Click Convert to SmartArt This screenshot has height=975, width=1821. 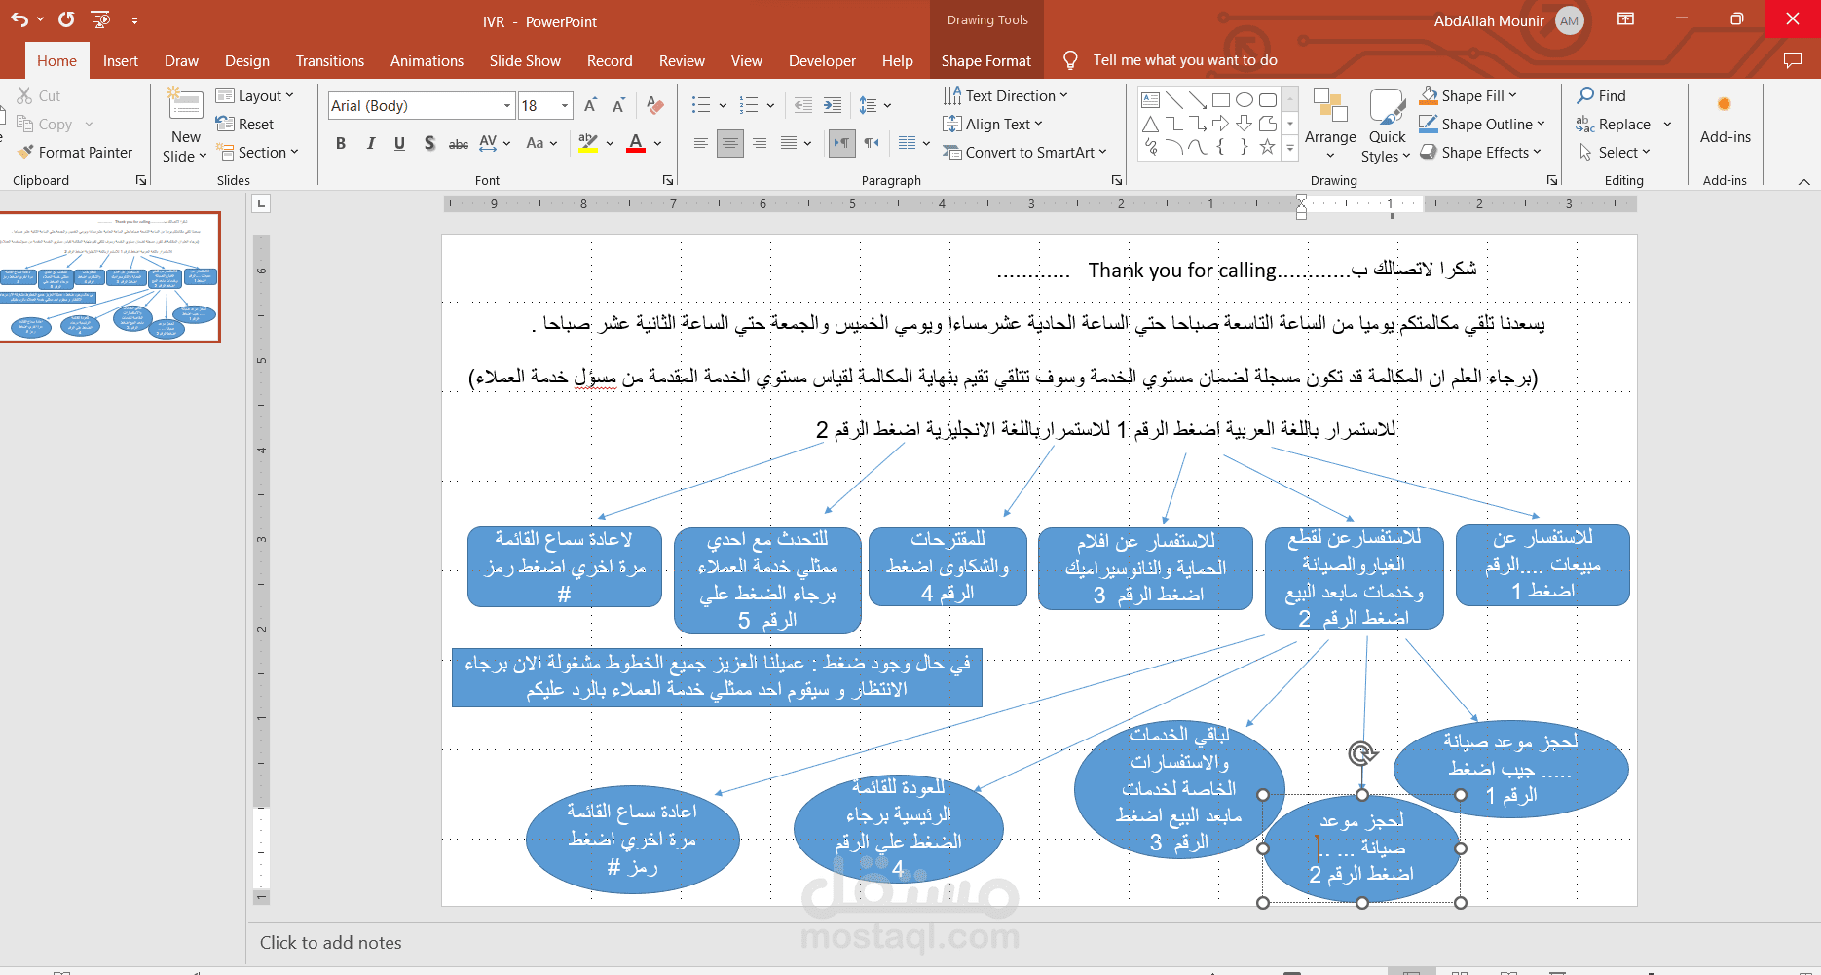(x=1025, y=153)
